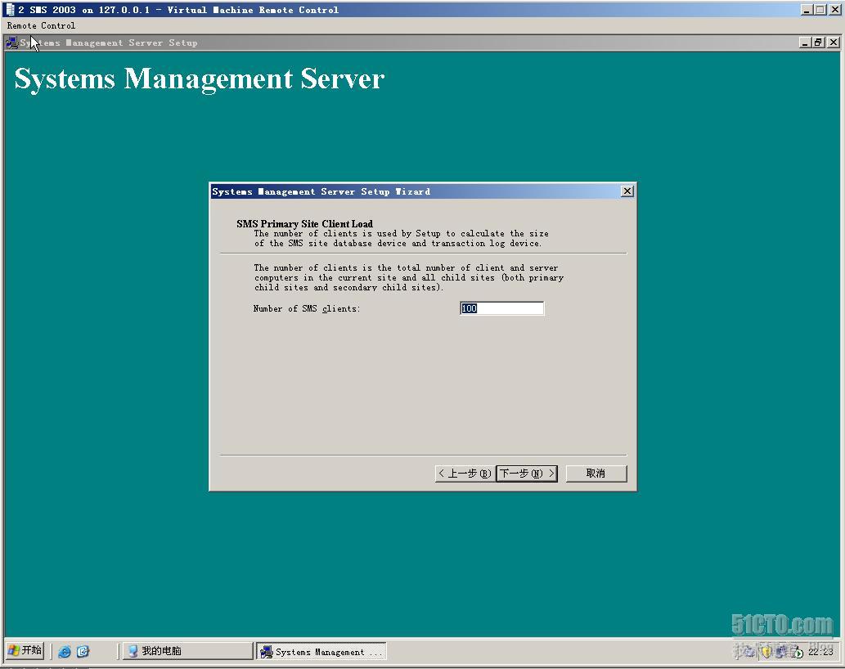Click the Number of SMS clients label
Image resolution: width=845 pixels, height=669 pixels.
(x=307, y=308)
